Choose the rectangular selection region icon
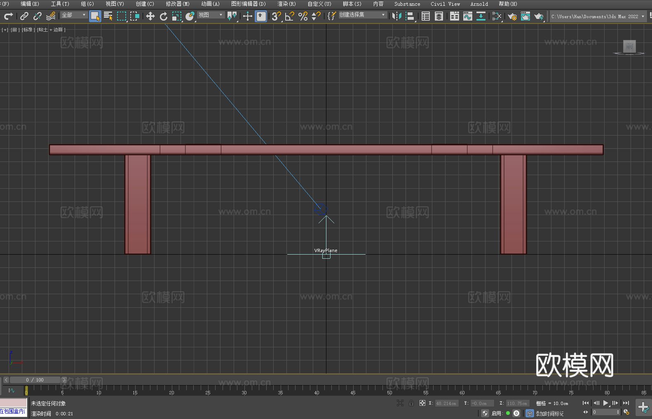 (122, 16)
